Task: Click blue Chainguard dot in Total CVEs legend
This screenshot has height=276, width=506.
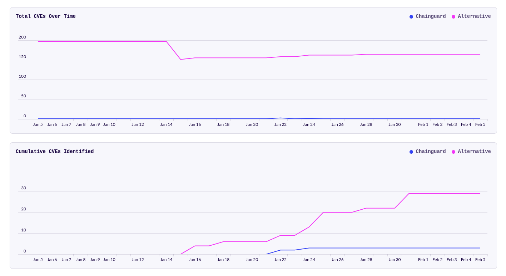Action: pos(411,17)
